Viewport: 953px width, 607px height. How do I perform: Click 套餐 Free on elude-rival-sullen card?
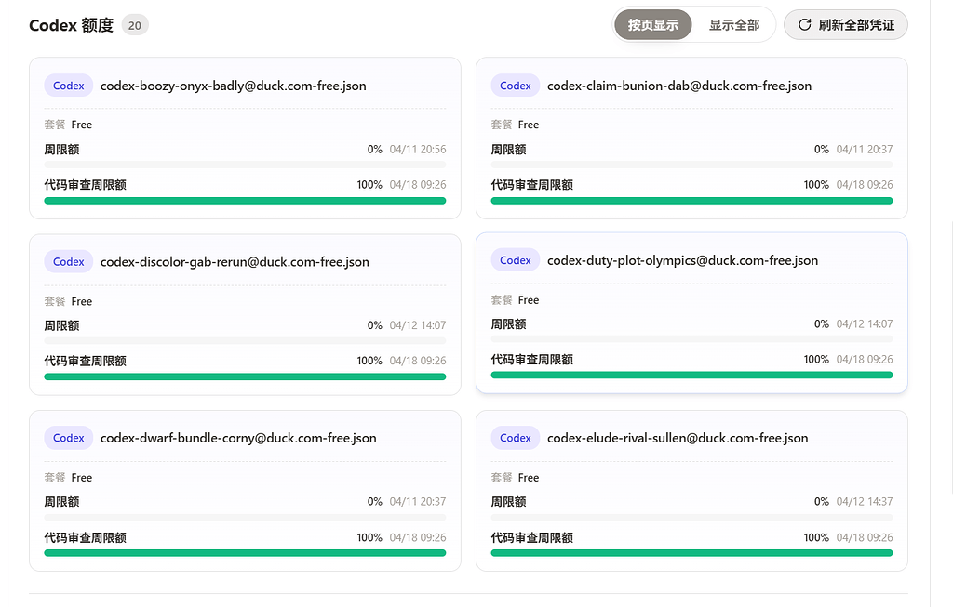tap(515, 478)
